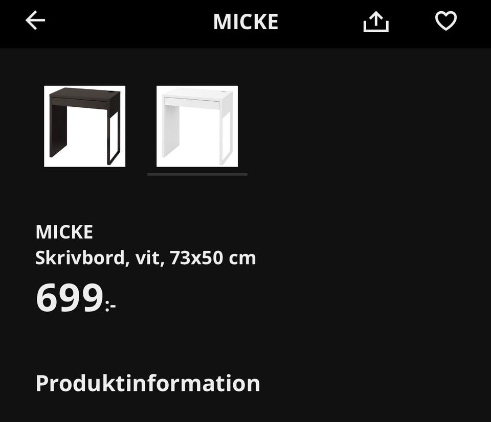Click the "73x50 cm" dimension text
The width and height of the screenshot is (491, 422).
[213, 258]
